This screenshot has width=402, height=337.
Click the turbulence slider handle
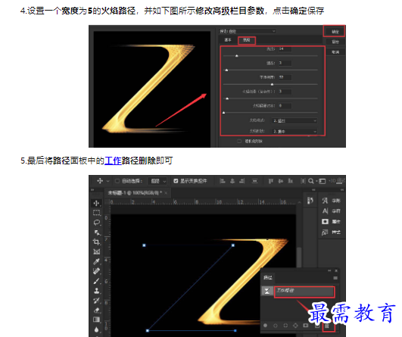point(237,55)
